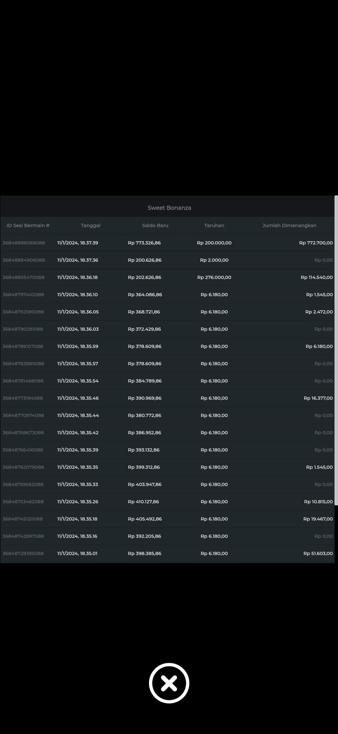Click the win amount Rp 51.603,00
The height and width of the screenshot is (734, 338).
click(x=318, y=553)
